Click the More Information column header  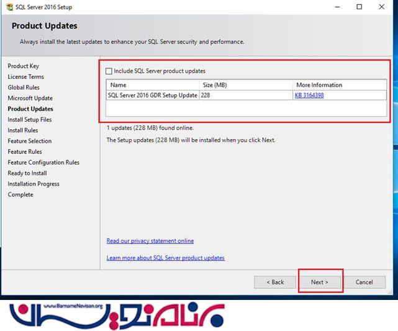point(340,85)
